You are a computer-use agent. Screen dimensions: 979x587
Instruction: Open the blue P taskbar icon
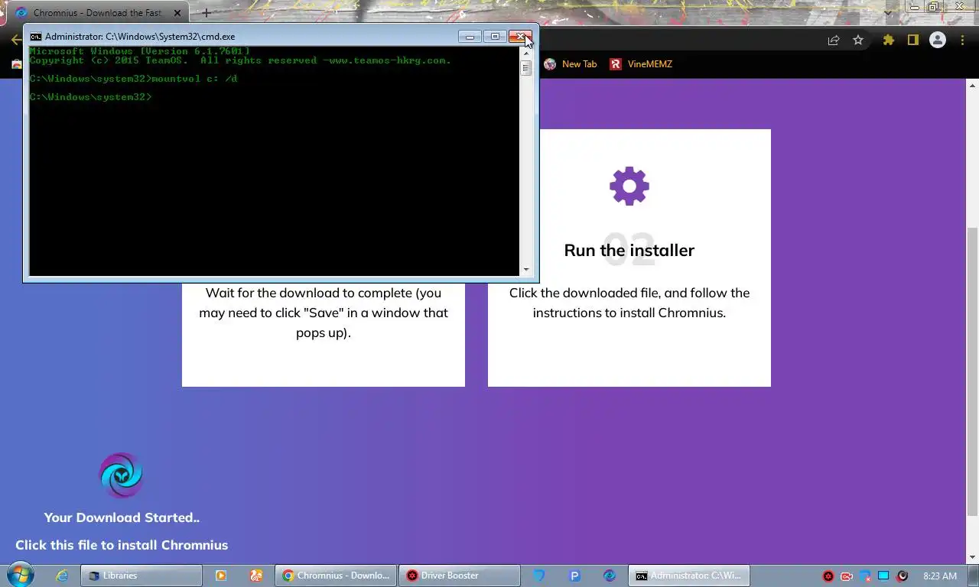point(574,576)
